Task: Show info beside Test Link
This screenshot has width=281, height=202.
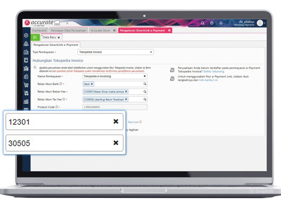Action: tap(141, 122)
